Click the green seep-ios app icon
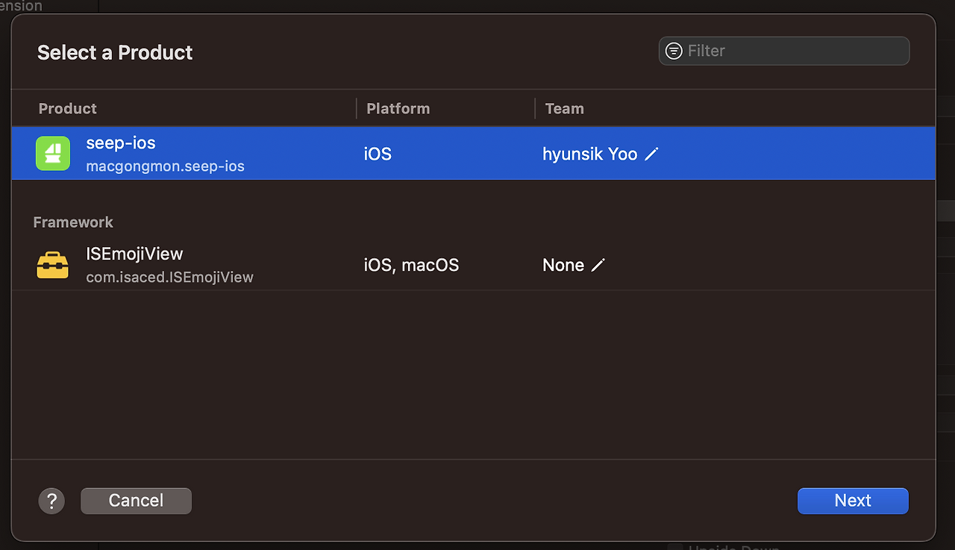Image resolution: width=955 pixels, height=550 pixels. (53, 154)
